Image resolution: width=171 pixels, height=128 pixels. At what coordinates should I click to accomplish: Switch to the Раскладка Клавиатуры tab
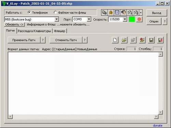(34, 31)
